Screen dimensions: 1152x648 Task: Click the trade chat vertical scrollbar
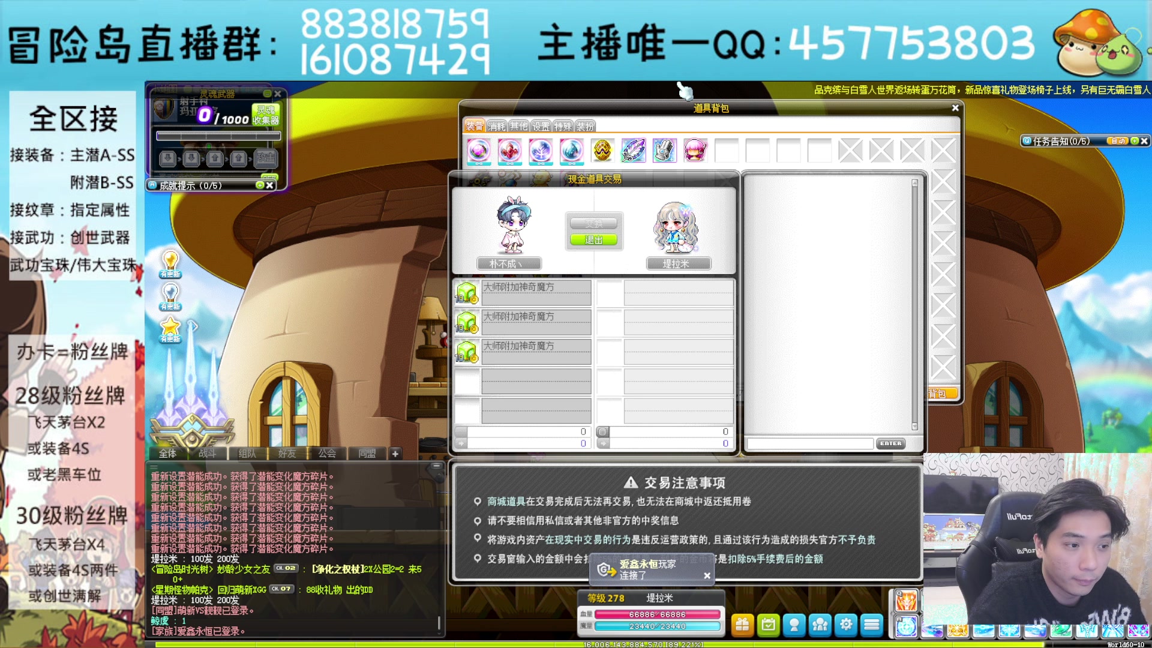[x=914, y=304]
